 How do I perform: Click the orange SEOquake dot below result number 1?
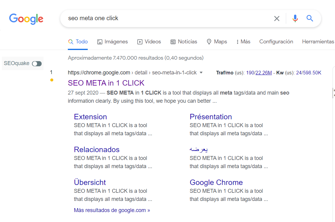tap(52, 80)
